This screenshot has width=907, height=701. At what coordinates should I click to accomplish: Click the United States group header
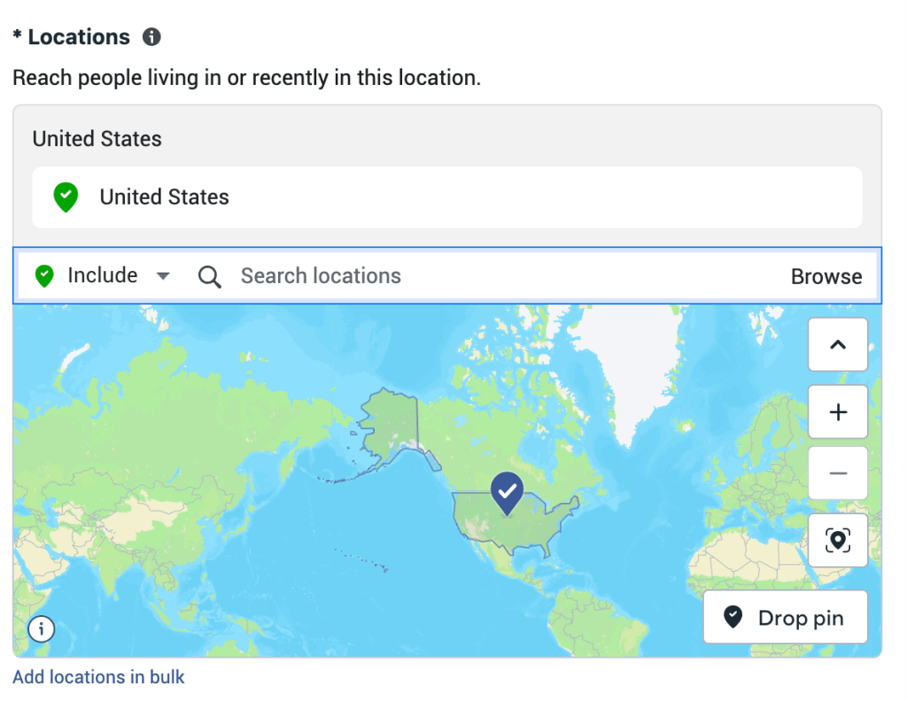coord(97,139)
